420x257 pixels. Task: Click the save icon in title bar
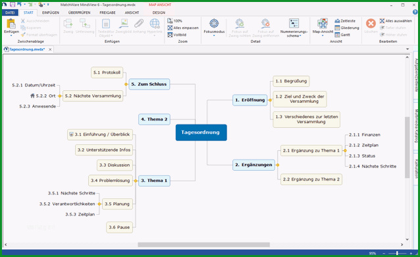pyautogui.click(x=12, y=5)
